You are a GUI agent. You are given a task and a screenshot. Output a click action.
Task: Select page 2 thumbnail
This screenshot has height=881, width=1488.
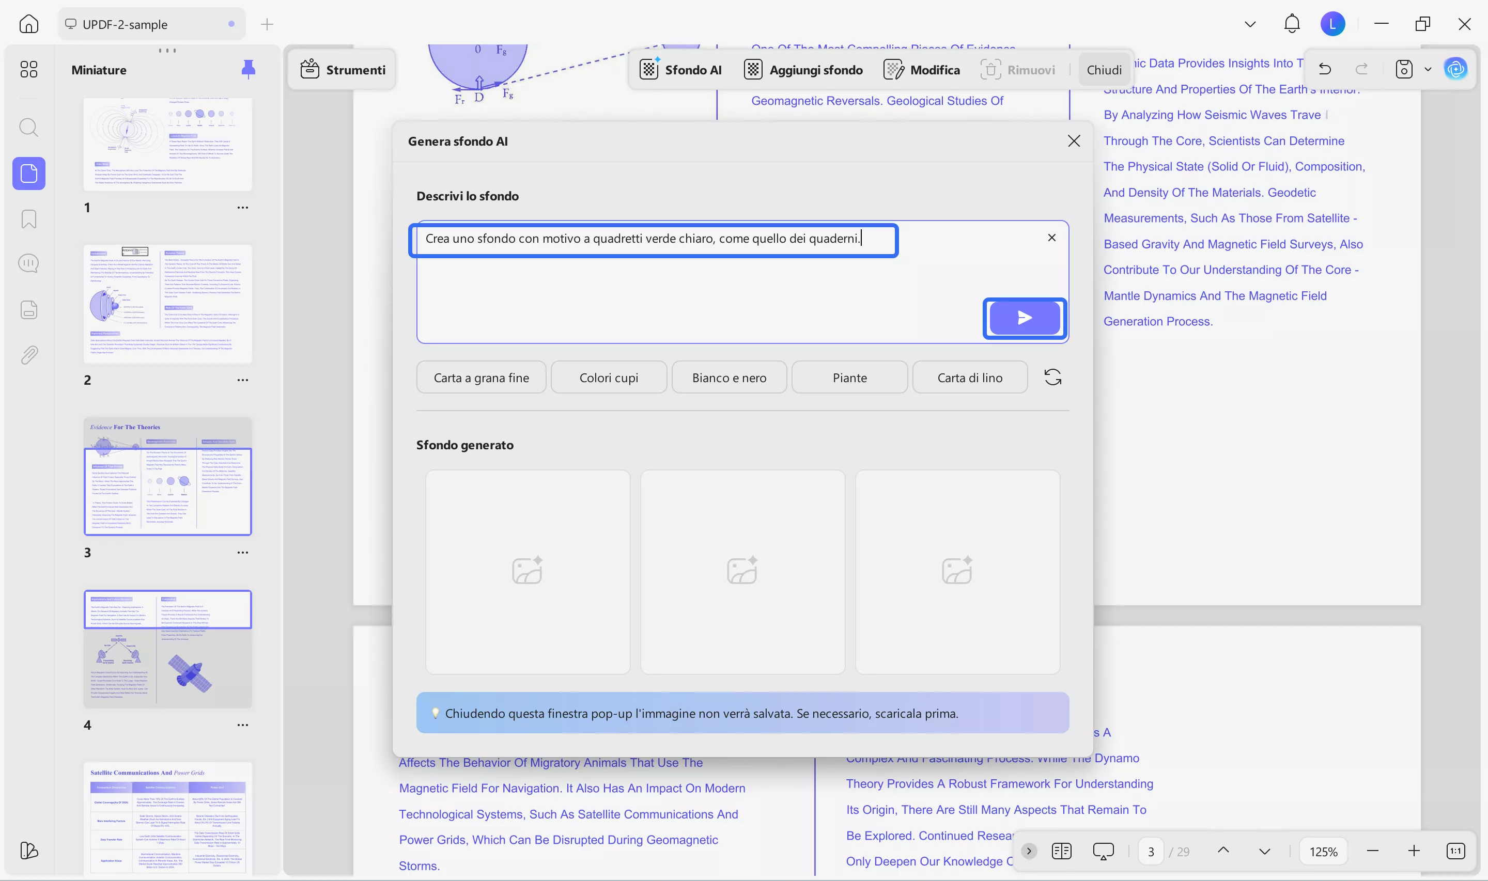[x=167, y=303]
